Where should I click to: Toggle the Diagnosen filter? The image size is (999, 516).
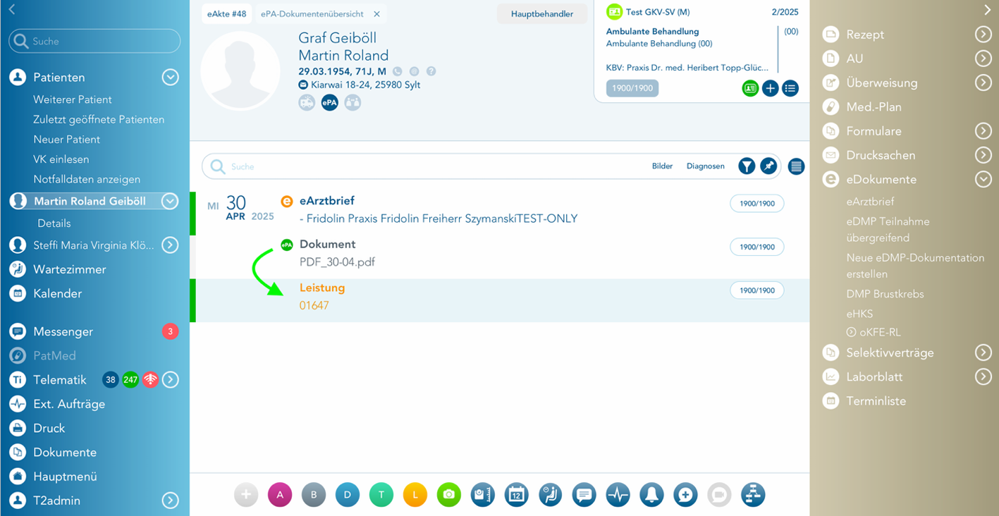(x=705, y=166)
